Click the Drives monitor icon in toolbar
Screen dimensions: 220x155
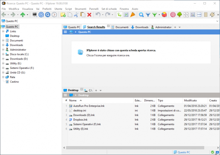(x=35, y=15)
